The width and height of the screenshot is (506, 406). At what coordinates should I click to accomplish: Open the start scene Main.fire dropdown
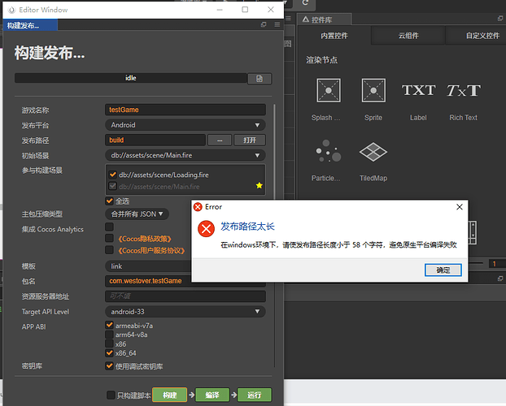[185, 155]
